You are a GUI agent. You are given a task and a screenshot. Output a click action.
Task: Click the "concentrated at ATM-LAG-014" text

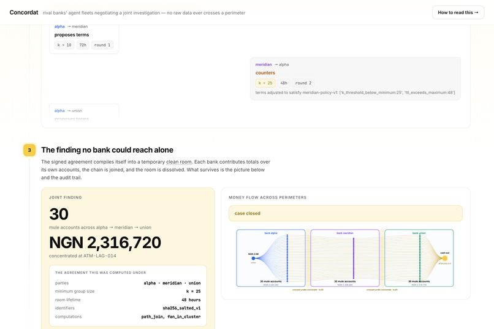(x=83, y=256)
